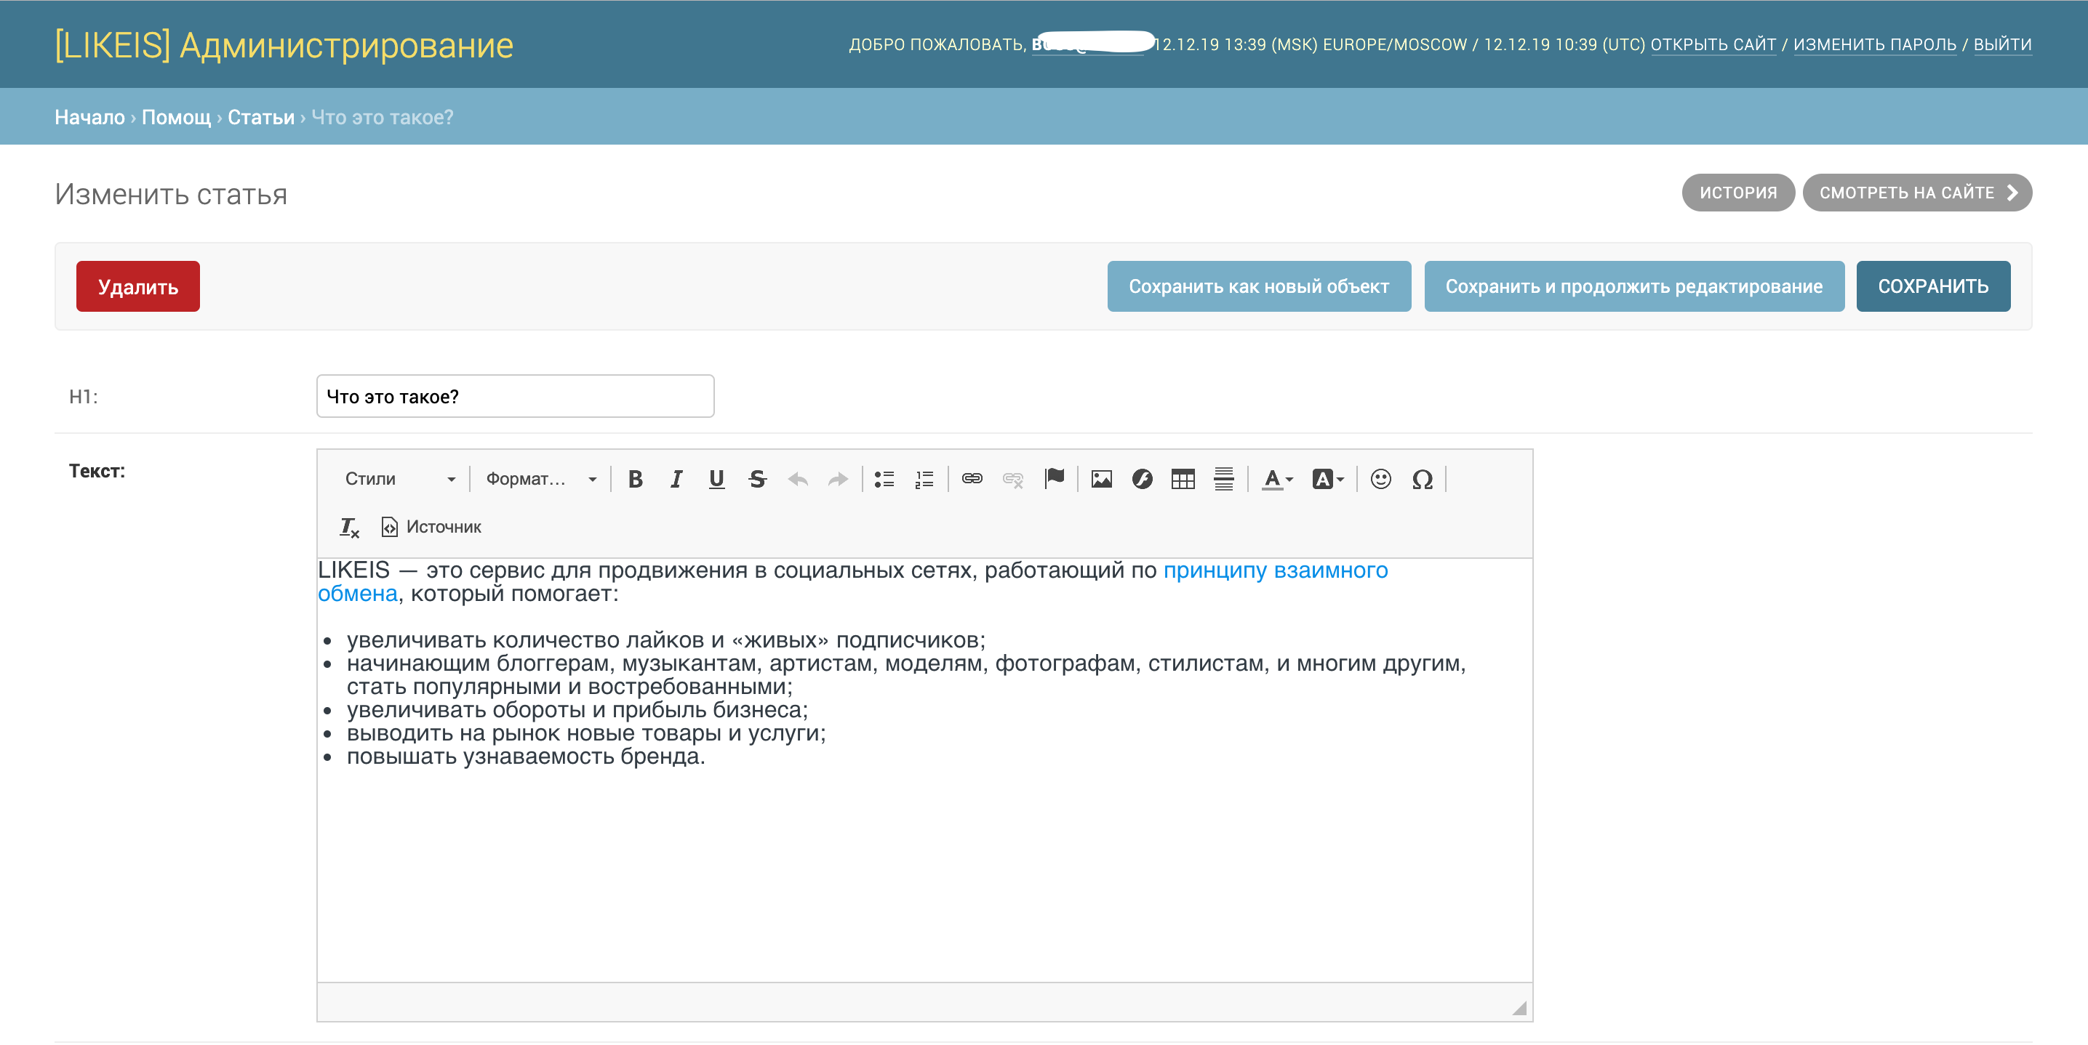Open the Формат dropdown
Screen dimensions: 2088x1045
[540, 479]
